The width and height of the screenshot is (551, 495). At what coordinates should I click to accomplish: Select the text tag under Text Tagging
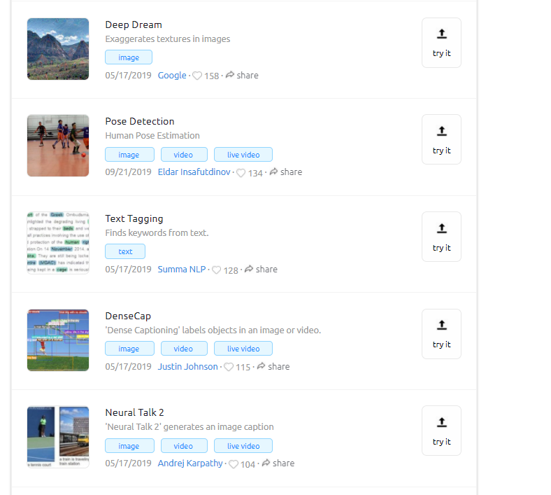[x=125, y=251]
